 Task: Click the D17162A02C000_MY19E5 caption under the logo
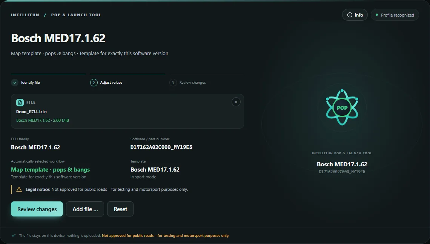tap(342, 172)
